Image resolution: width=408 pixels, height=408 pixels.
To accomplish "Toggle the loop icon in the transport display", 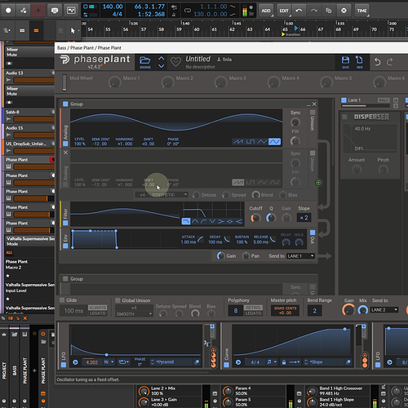I will tap(188, 11).
